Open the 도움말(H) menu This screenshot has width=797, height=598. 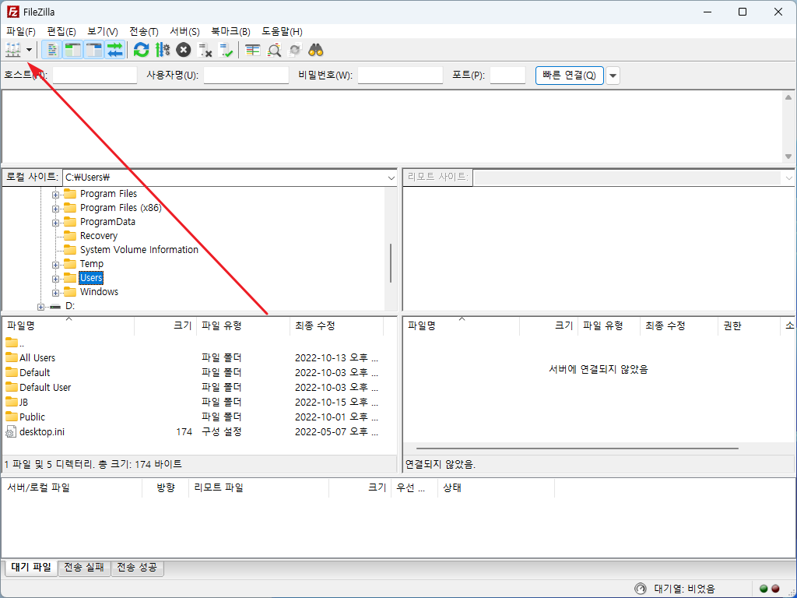pyautogui.click(x=282, y=31)
